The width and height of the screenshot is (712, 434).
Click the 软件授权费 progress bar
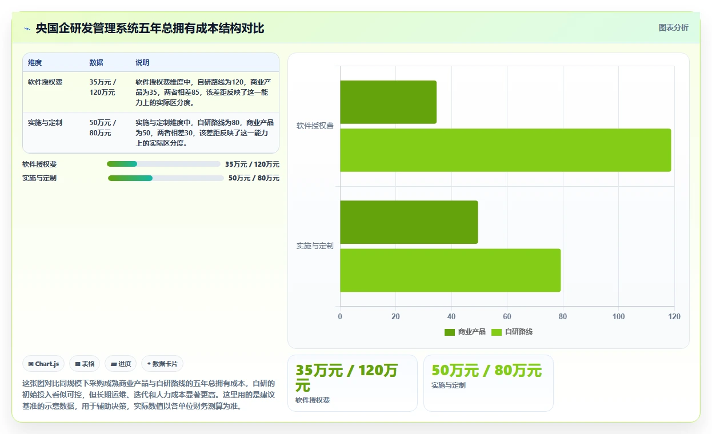tap(163, 164)
